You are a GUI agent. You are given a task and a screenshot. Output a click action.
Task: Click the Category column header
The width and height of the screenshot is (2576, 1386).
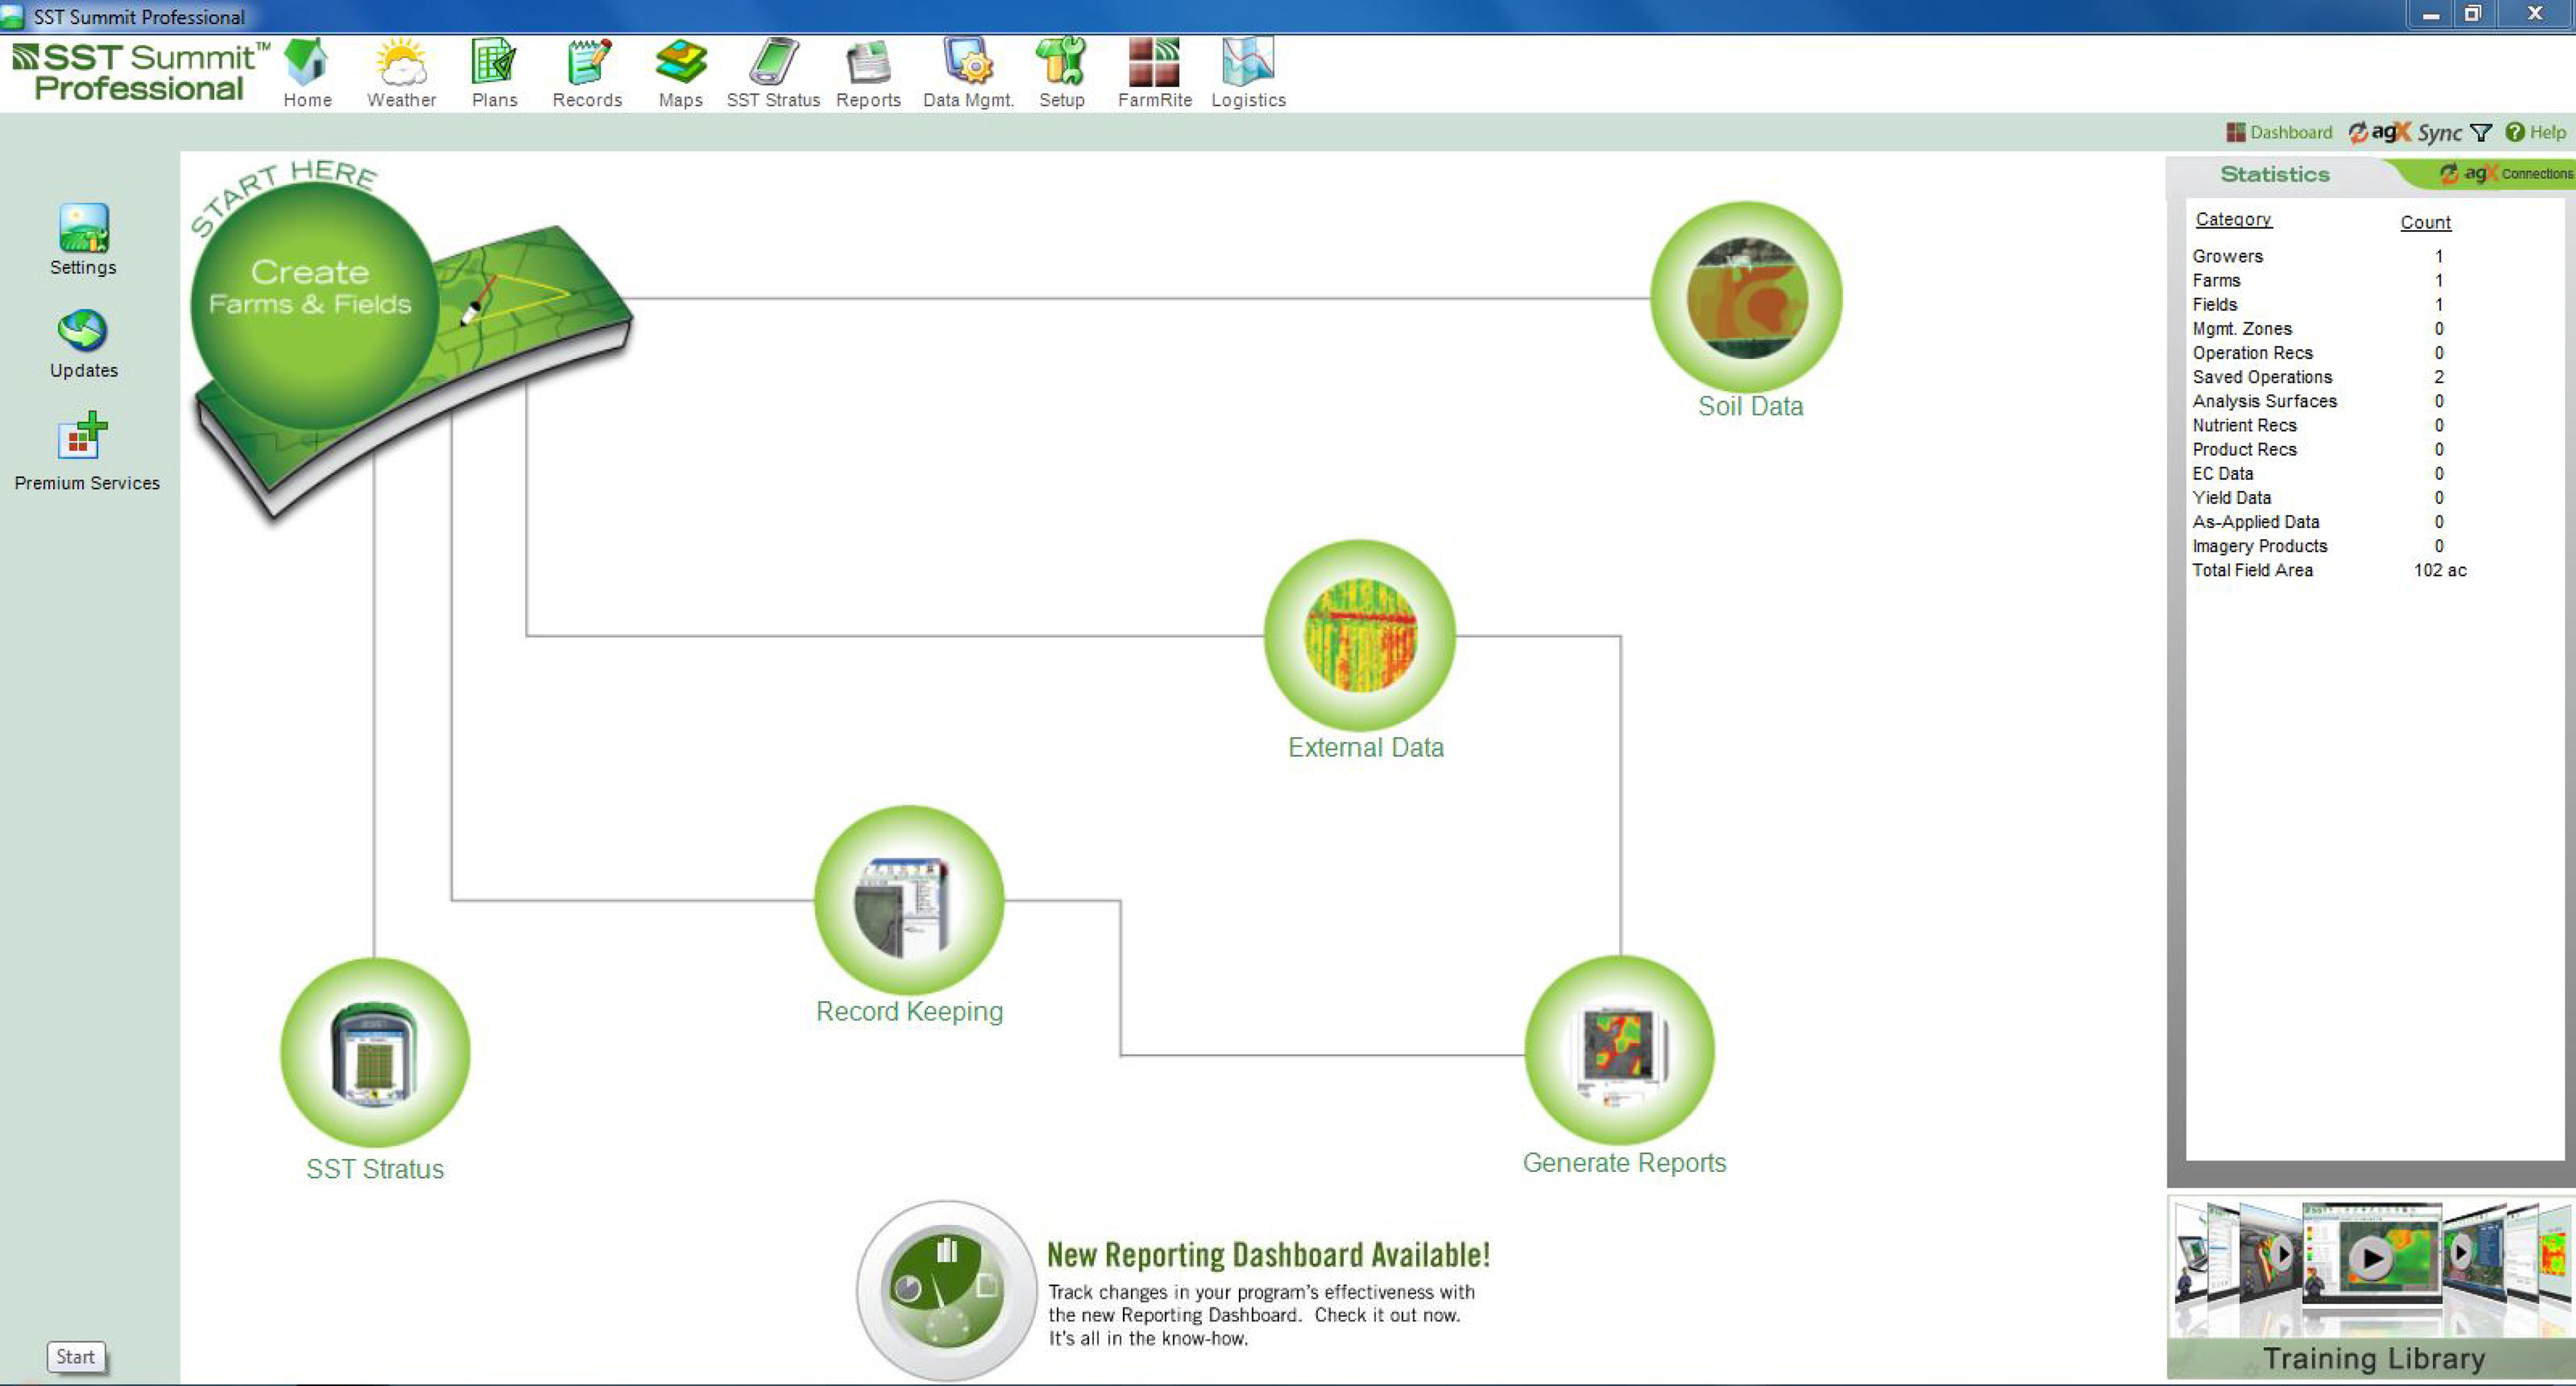[x=2233, y=219]
